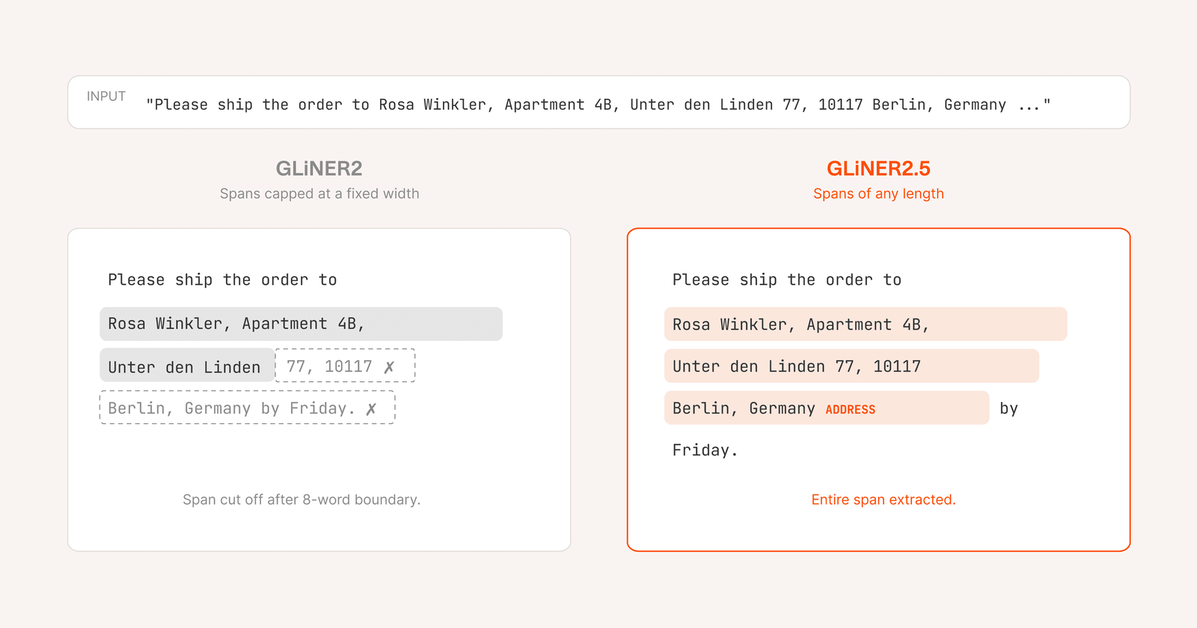The height and width of the screenshot is (628, 1197).
Task: Click the word Friday. in the right panel
Action: point(705,450)
